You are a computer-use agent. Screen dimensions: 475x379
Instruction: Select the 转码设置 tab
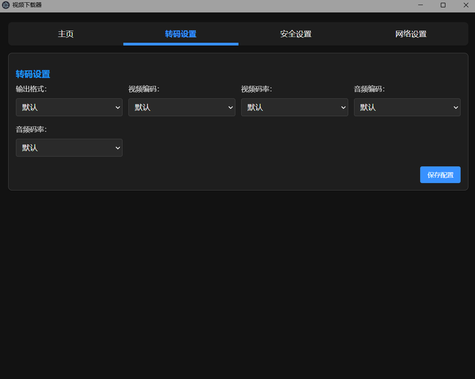181,34
